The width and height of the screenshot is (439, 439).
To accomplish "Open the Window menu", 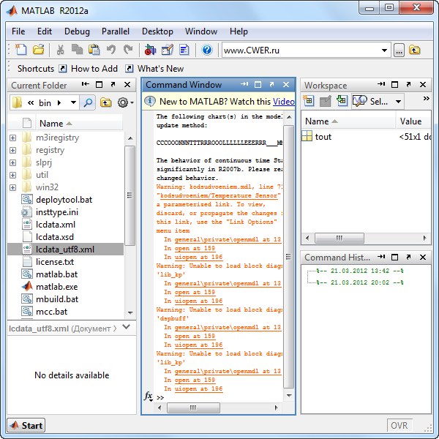I will (x=201, y=31).
